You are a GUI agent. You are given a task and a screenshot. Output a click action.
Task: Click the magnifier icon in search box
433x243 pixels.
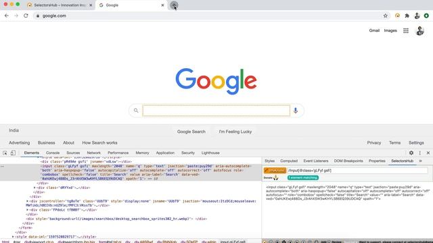[x=136, y=111]
